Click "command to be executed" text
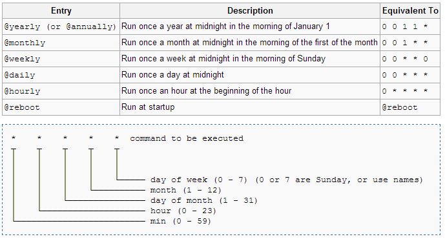The height and width of the screenshot is (239, 445). [x=187, y=138]
